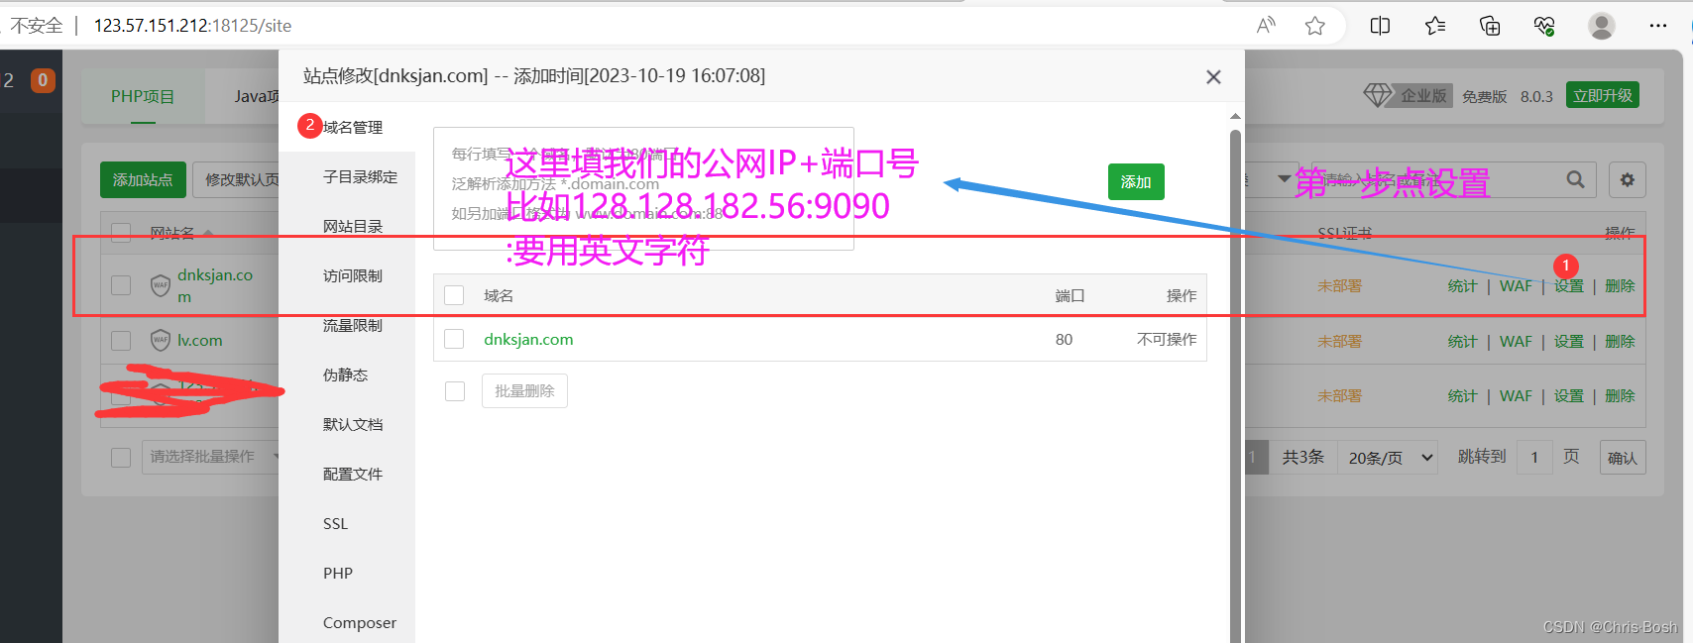Open the browser profile avatar
Screen dimensions: 1693x643
1602,26
